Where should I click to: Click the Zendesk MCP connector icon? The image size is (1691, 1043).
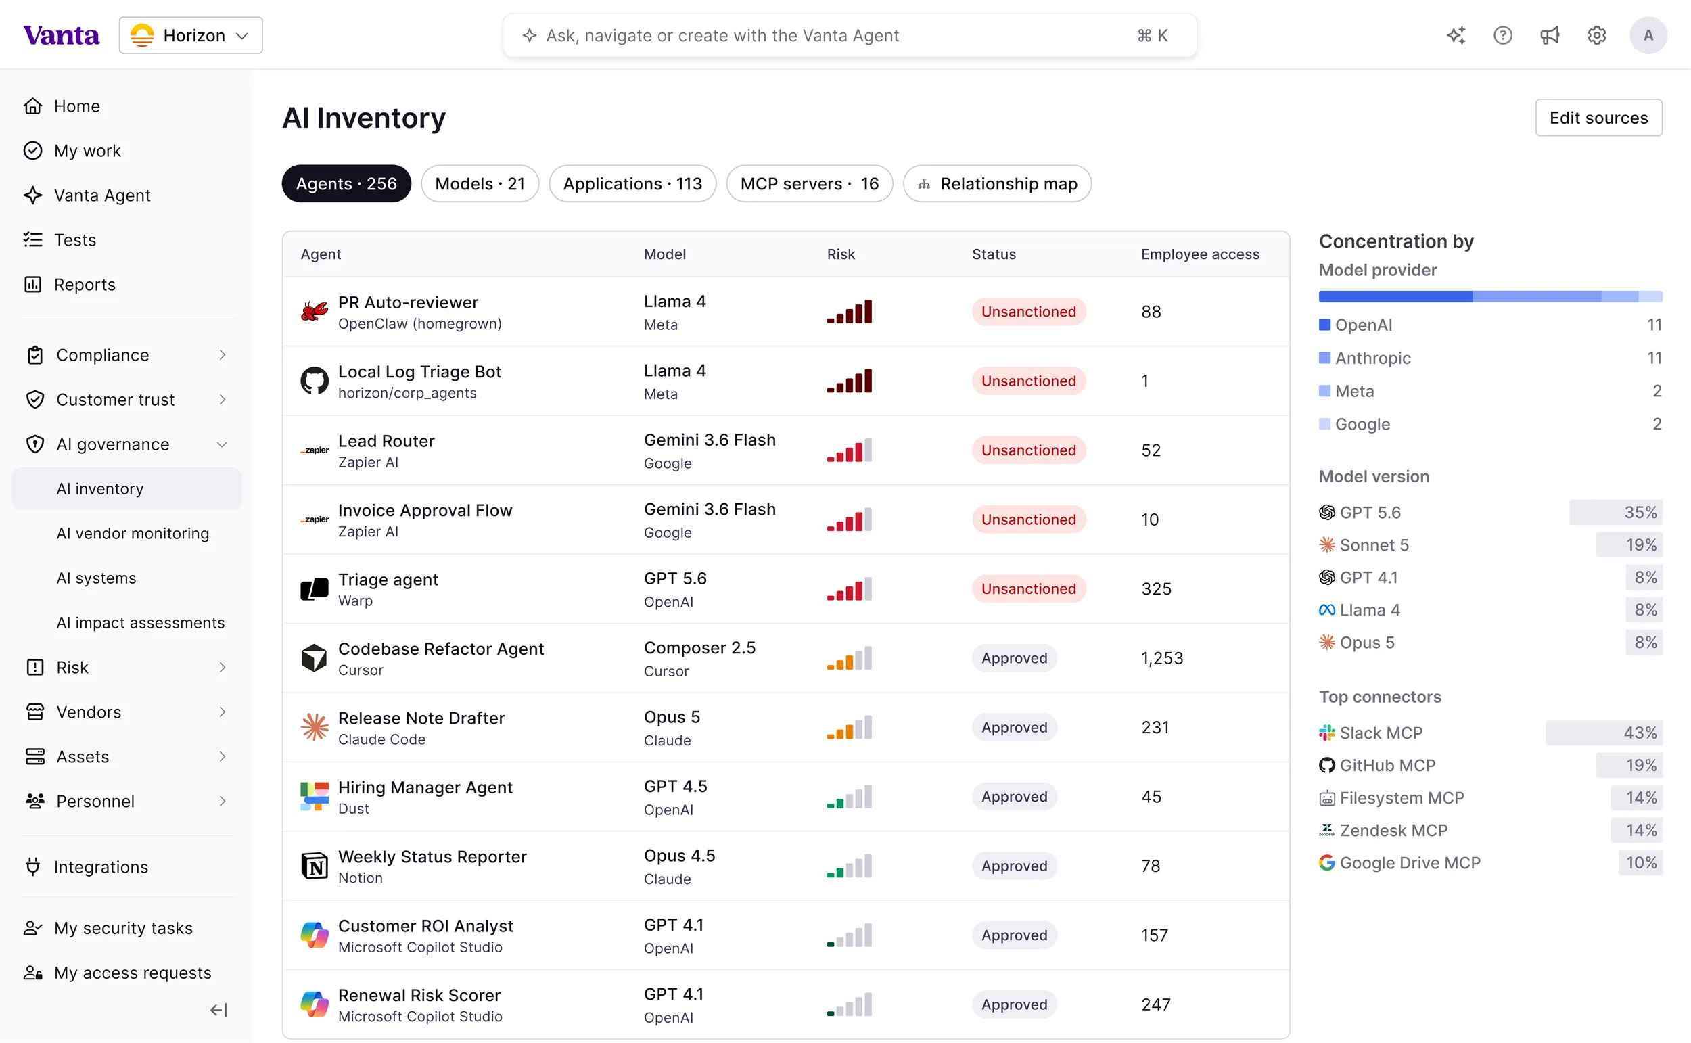click(x=1326, y=830)
